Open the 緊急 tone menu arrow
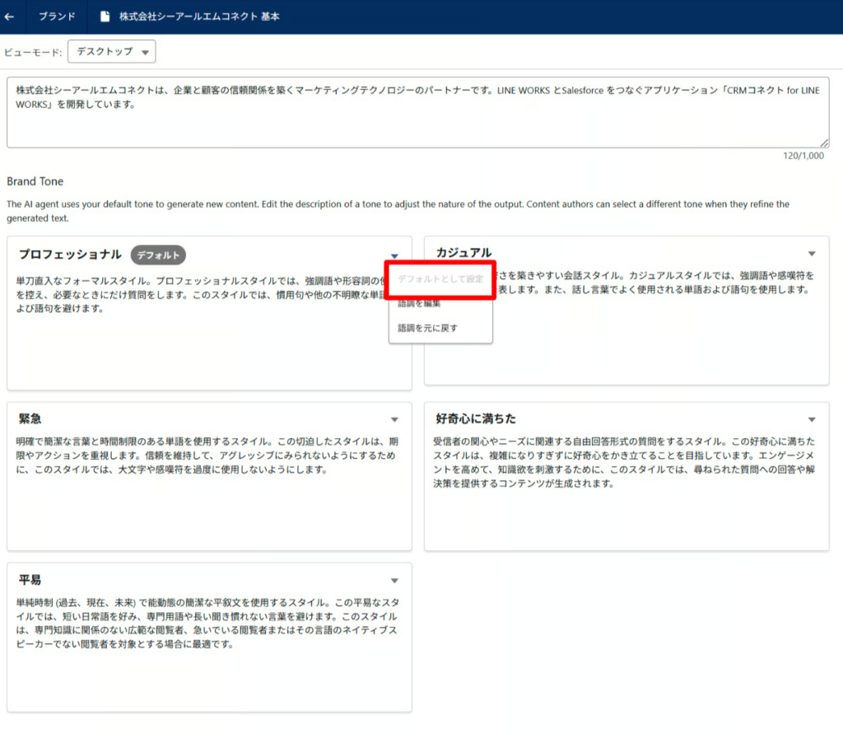The width and height of the screenshot is (843, 729). (x=394, y=419)
